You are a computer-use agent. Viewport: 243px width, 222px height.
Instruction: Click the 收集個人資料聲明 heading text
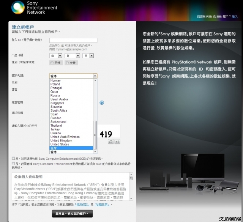click(x=28, y=177)
